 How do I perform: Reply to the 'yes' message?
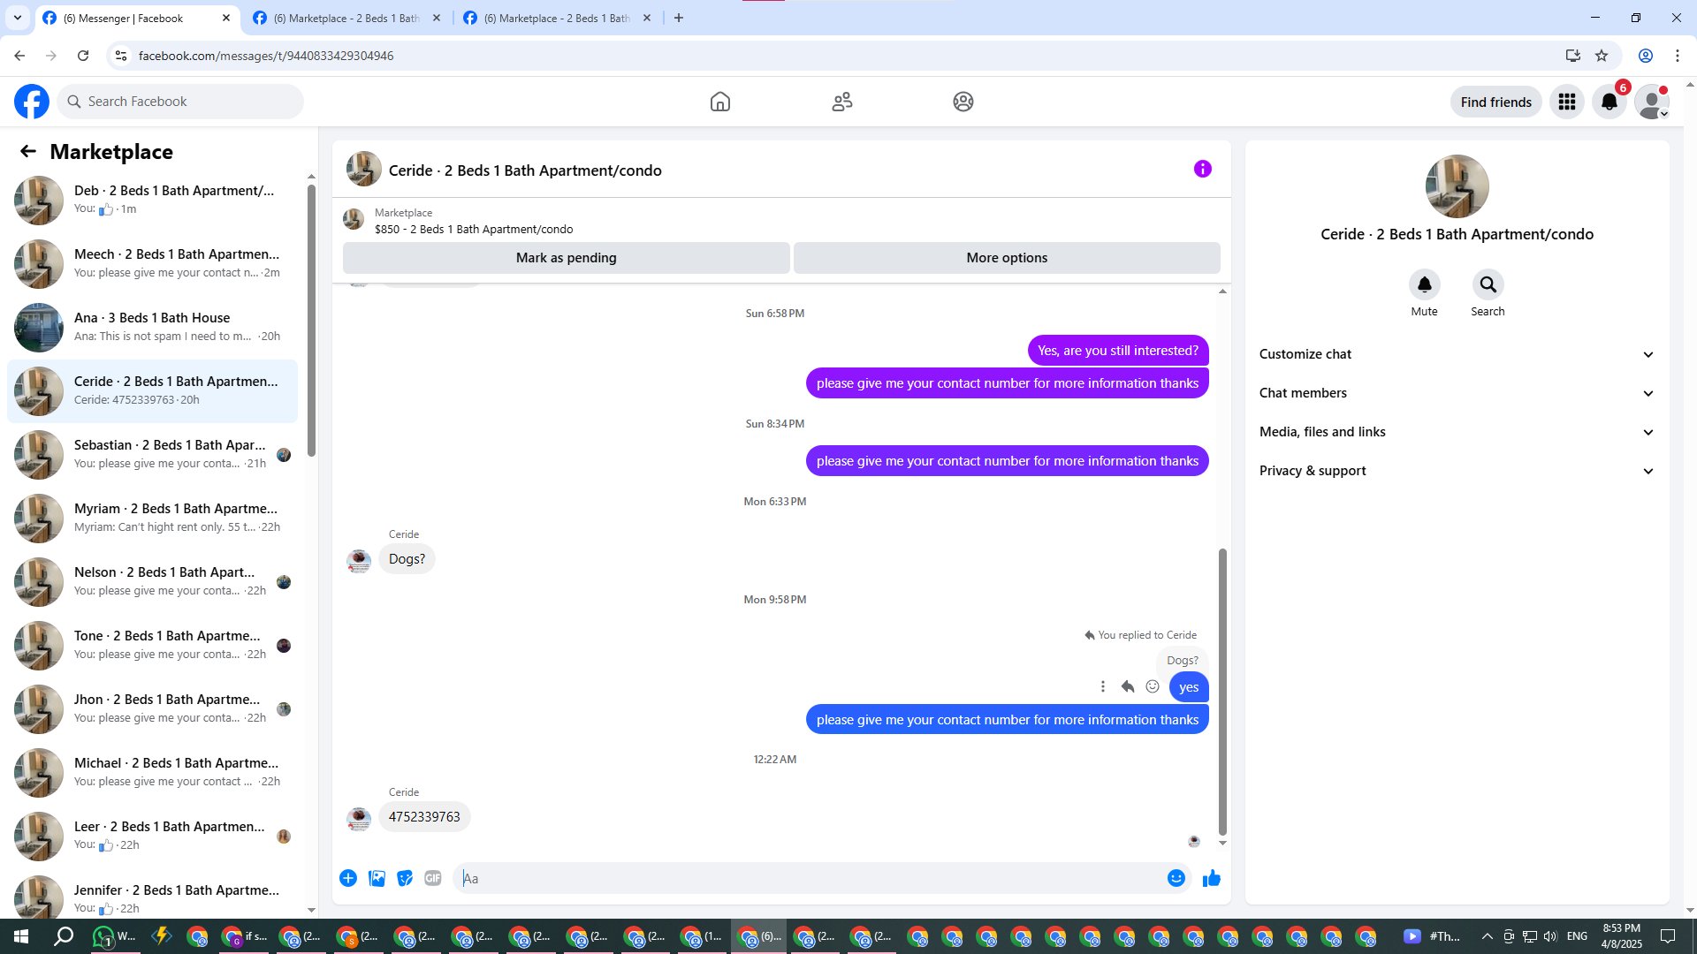click(1128, 686)
